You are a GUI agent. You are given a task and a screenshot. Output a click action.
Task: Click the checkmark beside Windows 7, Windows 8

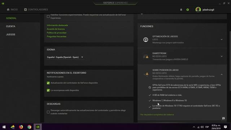[x=150, y=100]
